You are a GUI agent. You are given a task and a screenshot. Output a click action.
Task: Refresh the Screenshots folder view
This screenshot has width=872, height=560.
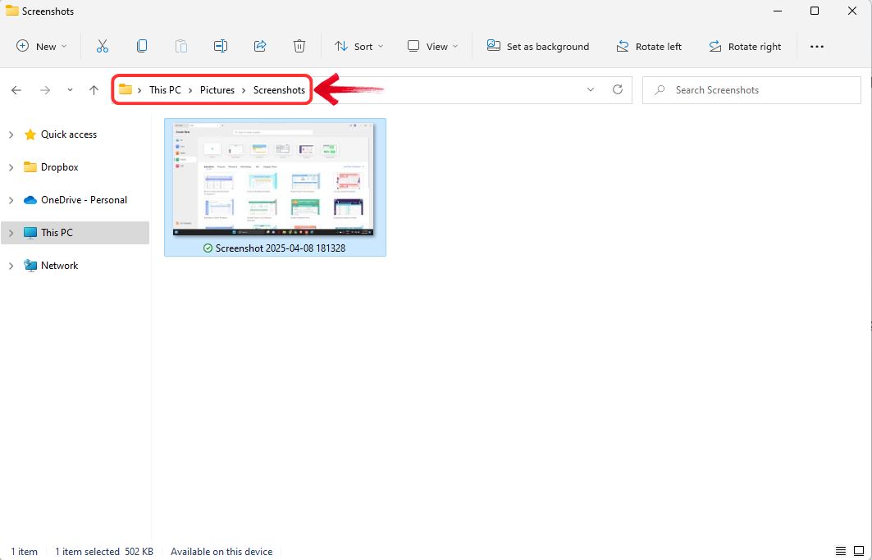(618, 90)
